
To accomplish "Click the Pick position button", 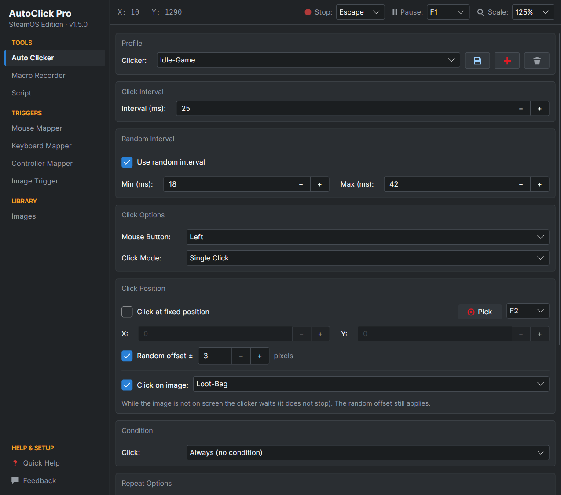I will point(480,312).
